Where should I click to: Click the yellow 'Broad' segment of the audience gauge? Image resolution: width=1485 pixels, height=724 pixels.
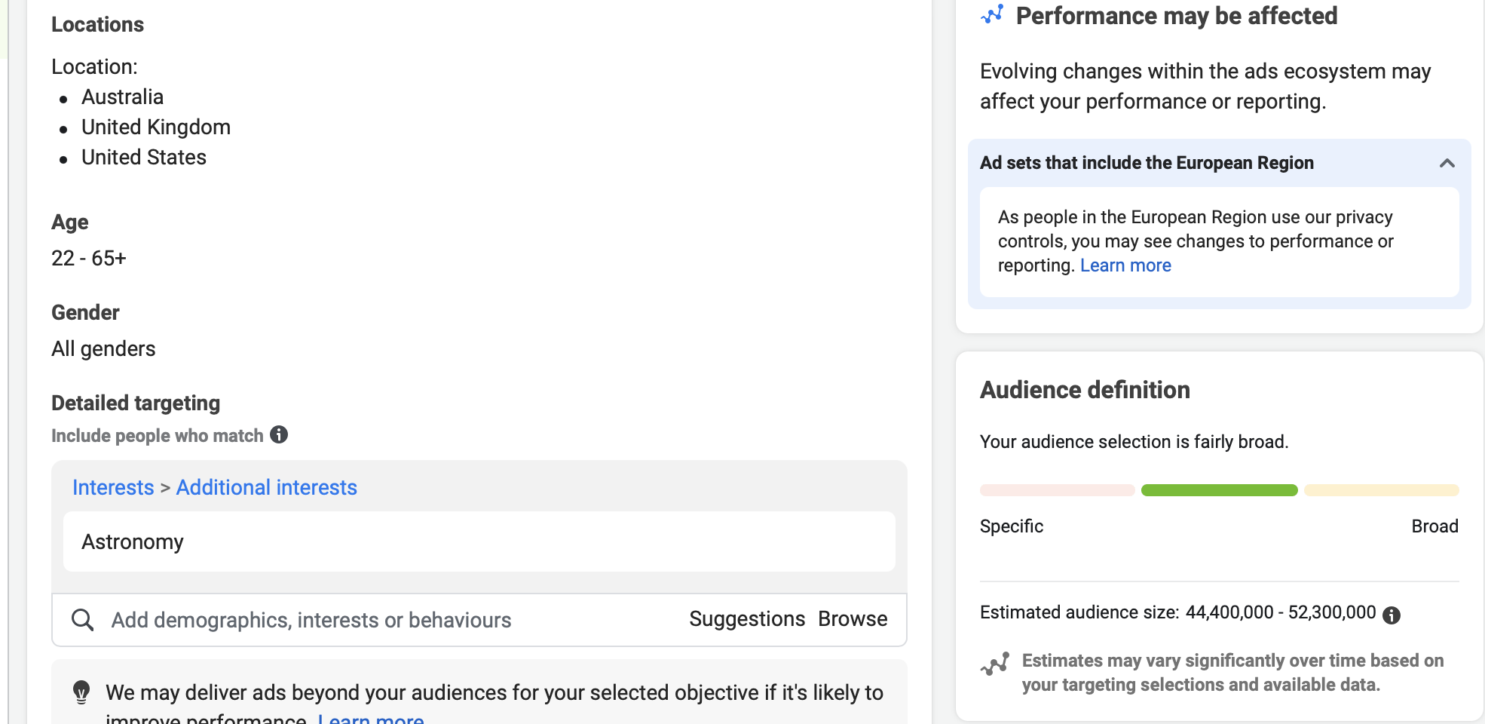[1381, 490]
